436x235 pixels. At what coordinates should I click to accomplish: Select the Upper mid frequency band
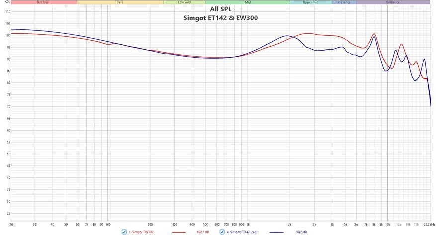(311, 2)
